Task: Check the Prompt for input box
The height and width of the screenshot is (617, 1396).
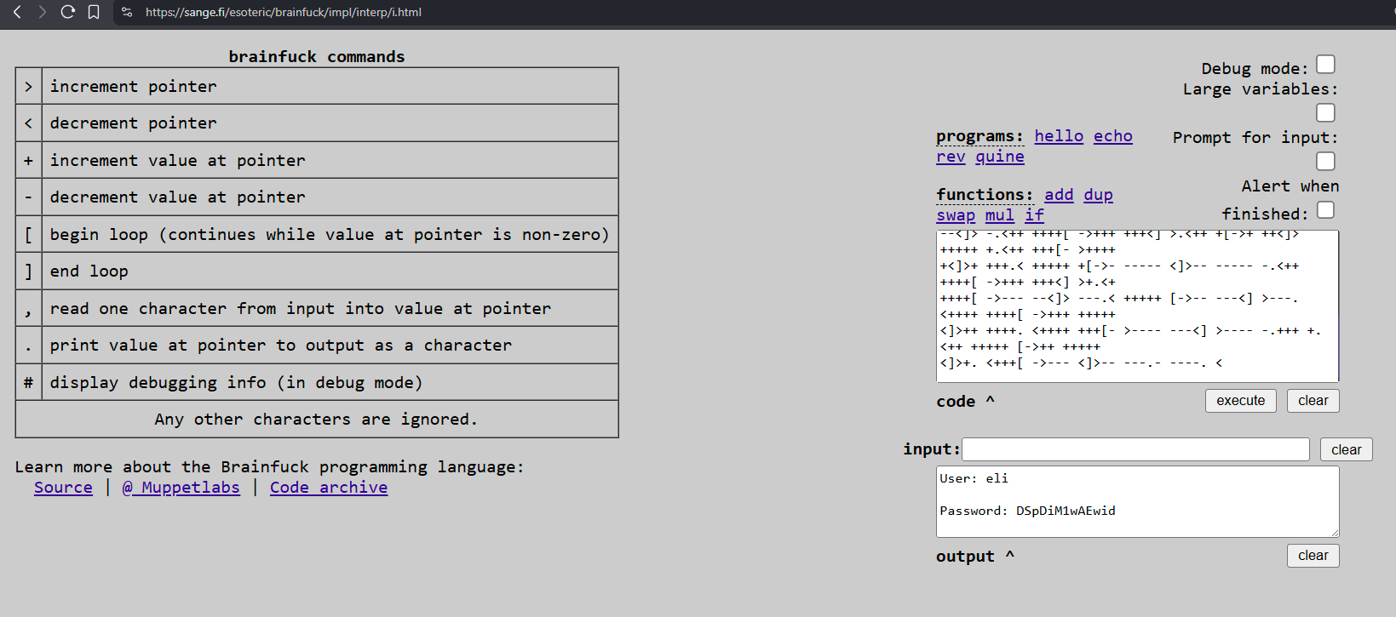Action: [x=1325, y=161]
